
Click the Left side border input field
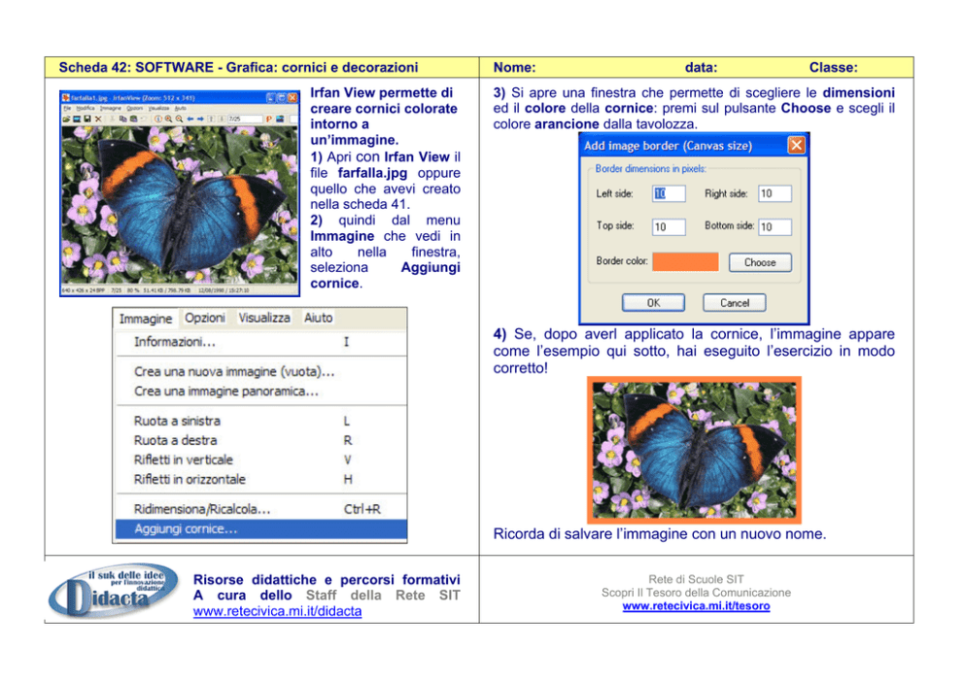[x=669, y=193]
